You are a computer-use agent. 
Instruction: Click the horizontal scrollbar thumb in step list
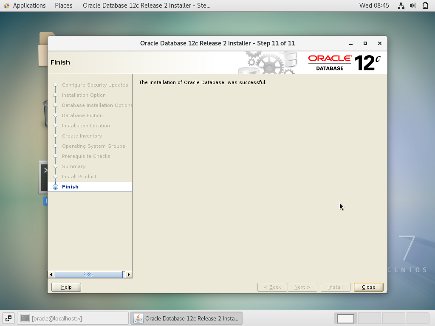coord(88,275)
